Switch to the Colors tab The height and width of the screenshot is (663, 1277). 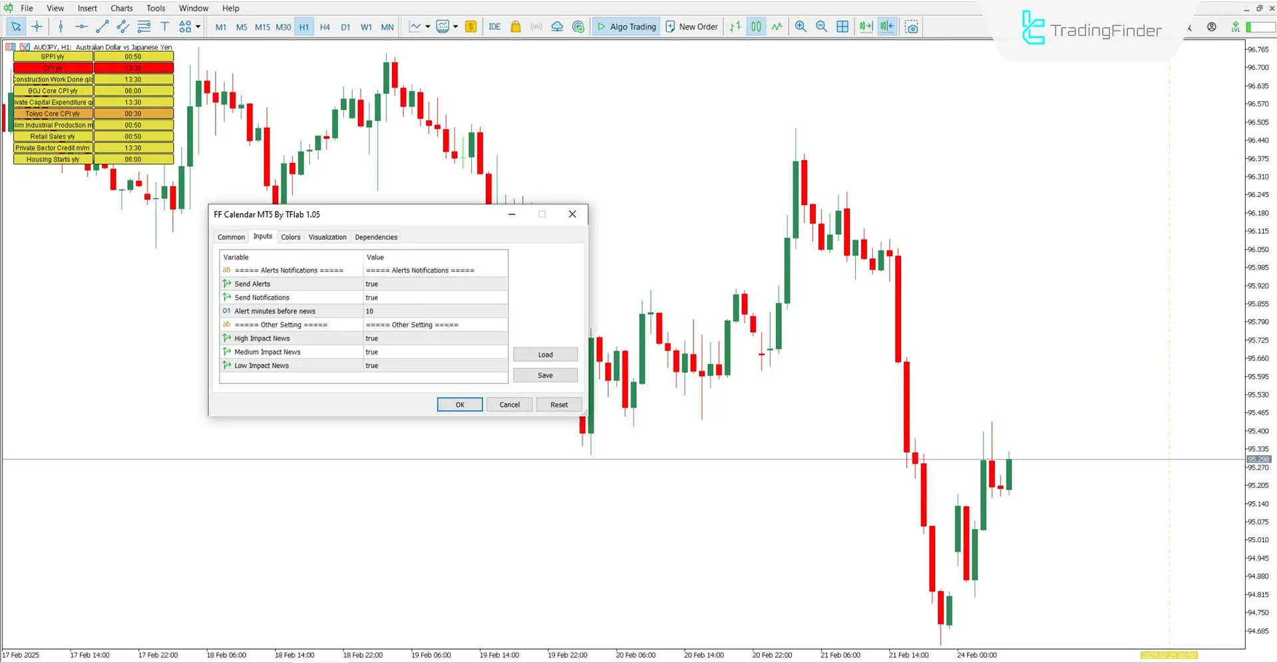click(x=290, y=237)
